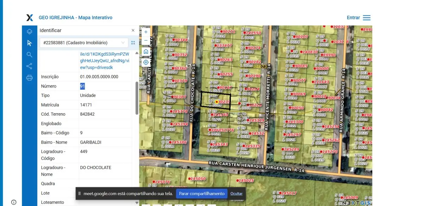
Task: Open the hamburger menu icon
Action: [367, 18]
